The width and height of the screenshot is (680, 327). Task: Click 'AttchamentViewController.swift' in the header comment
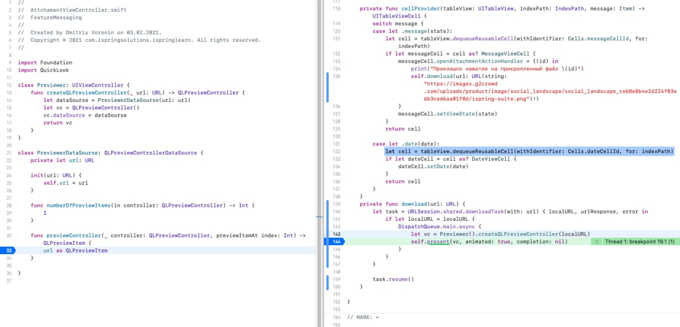click(x=79, y=10)
